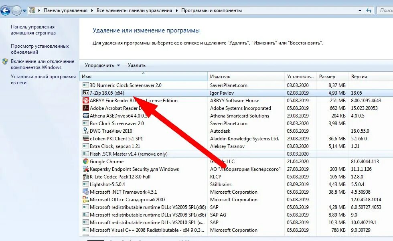
Task: Click publisher Aladdin Knowledge Systems Ltd. cell
Action: pos(244,138)
